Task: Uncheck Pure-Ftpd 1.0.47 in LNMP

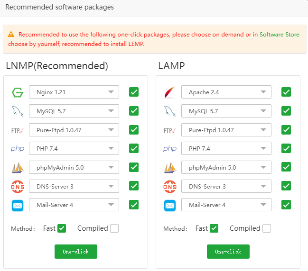Action: point(134,130)
